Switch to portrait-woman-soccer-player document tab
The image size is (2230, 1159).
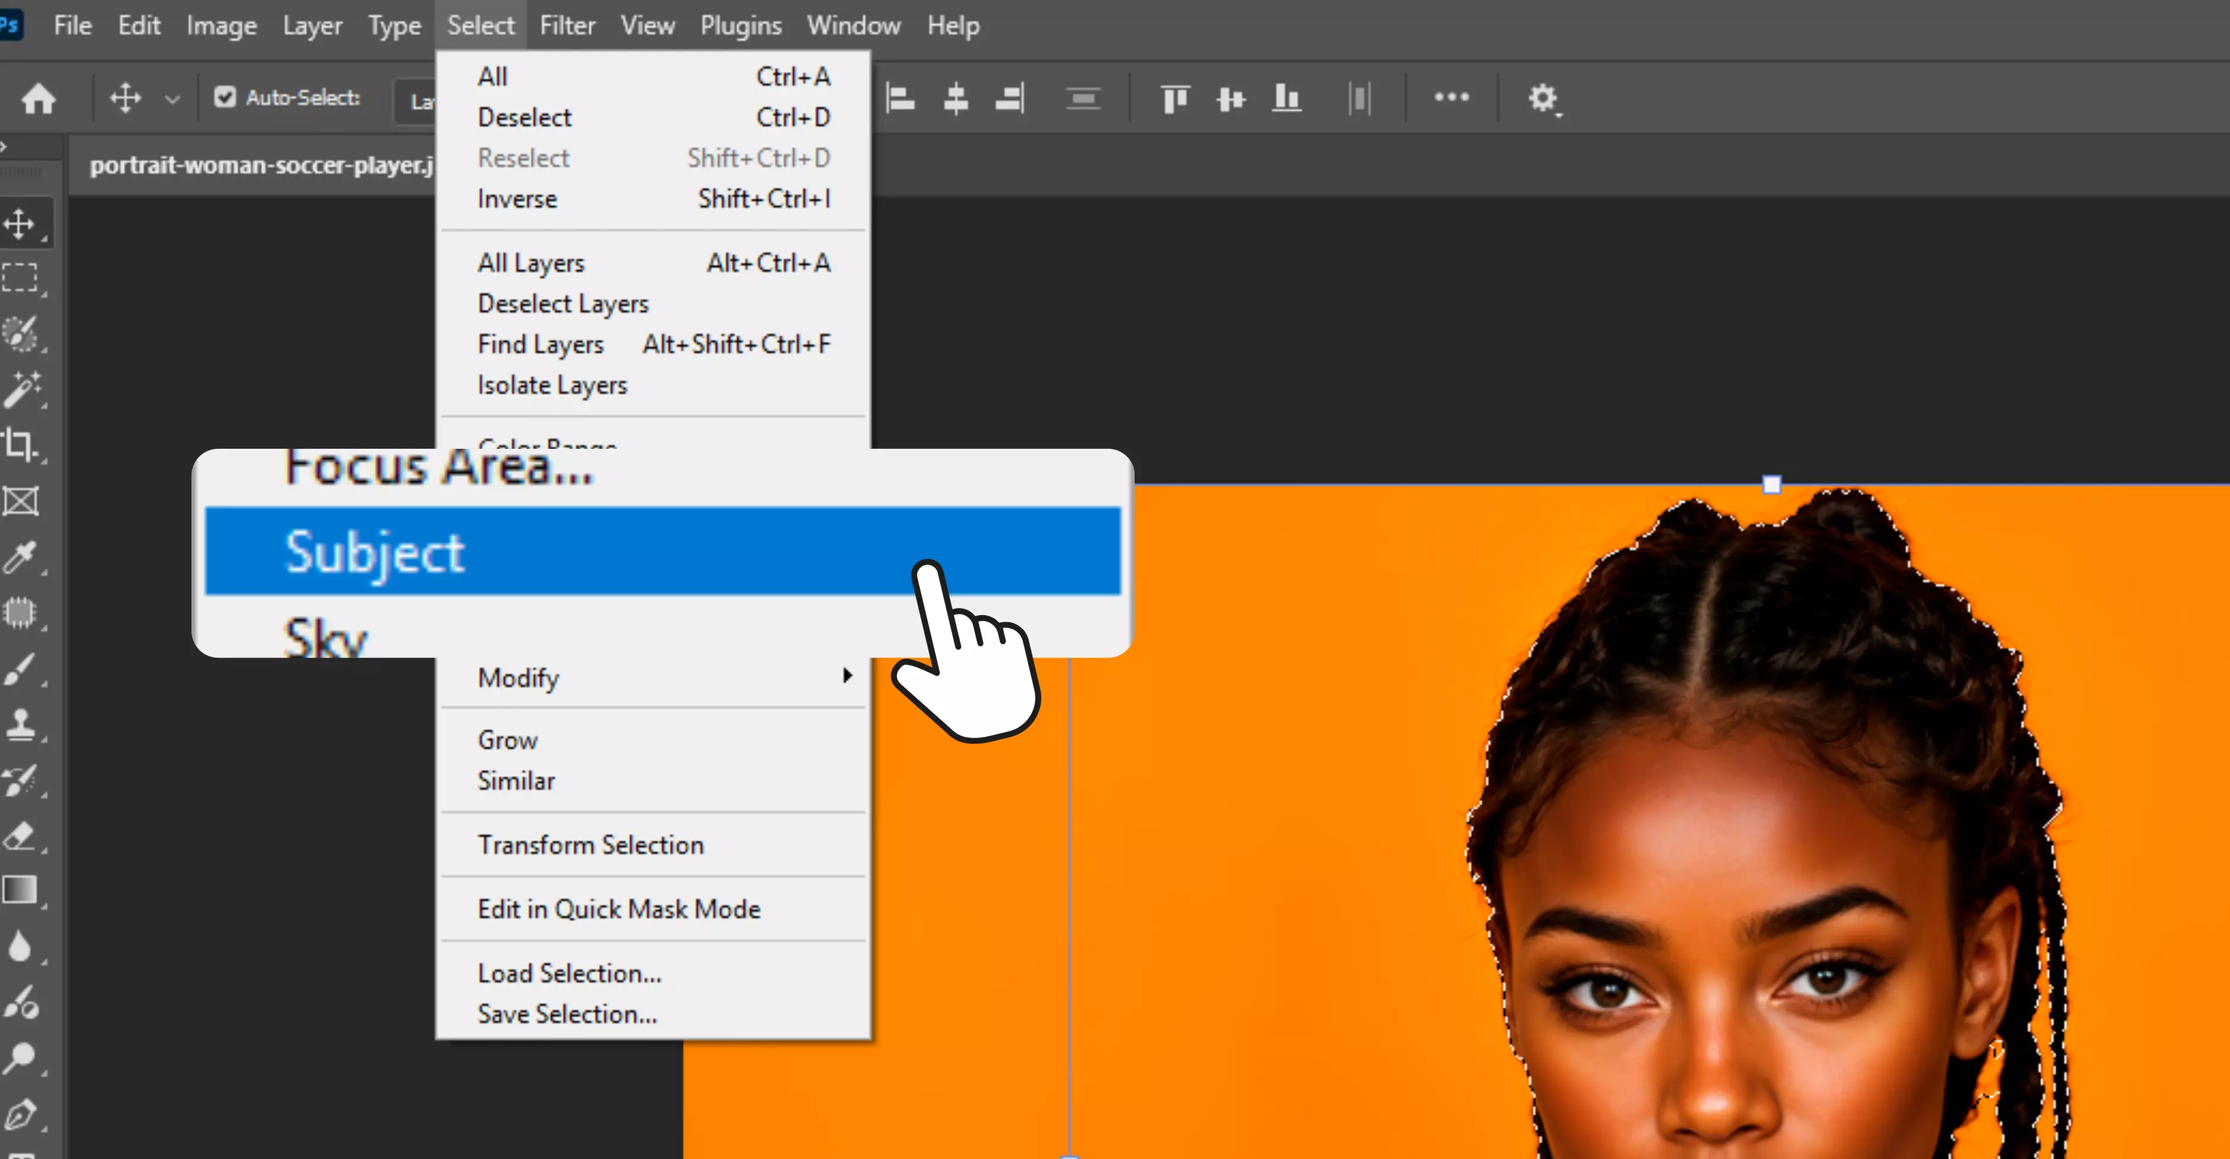[260, 165]
